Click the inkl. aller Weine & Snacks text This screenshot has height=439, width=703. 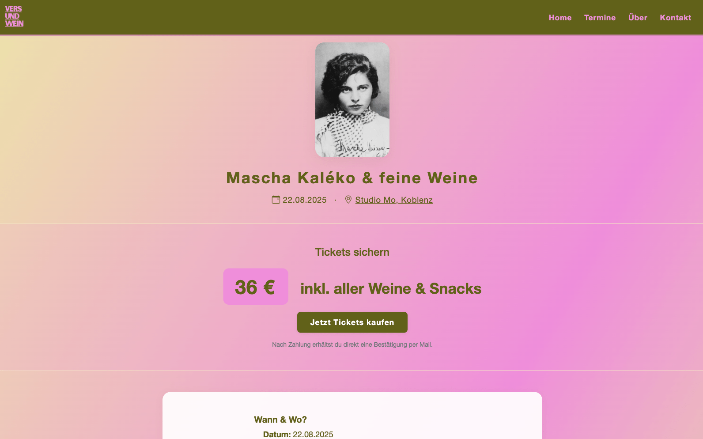tap(391, 289)
